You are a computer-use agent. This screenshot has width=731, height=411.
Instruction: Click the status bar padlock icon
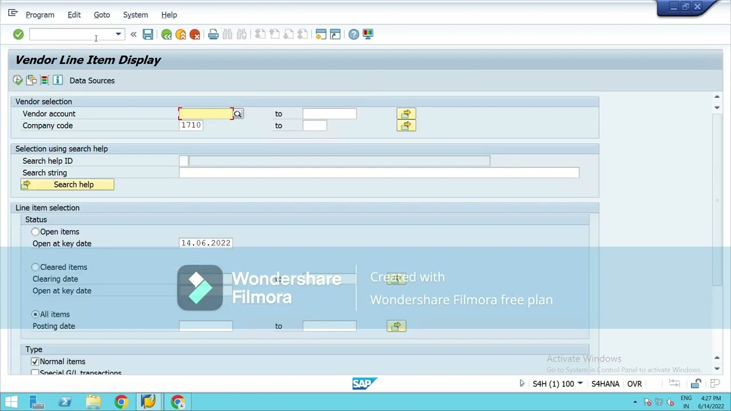696,384
